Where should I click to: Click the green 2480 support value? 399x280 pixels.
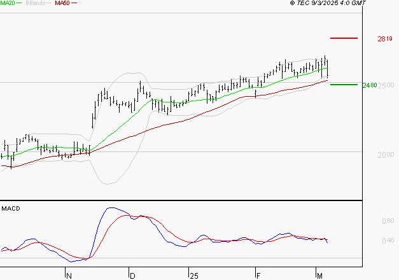pos(370,85)
